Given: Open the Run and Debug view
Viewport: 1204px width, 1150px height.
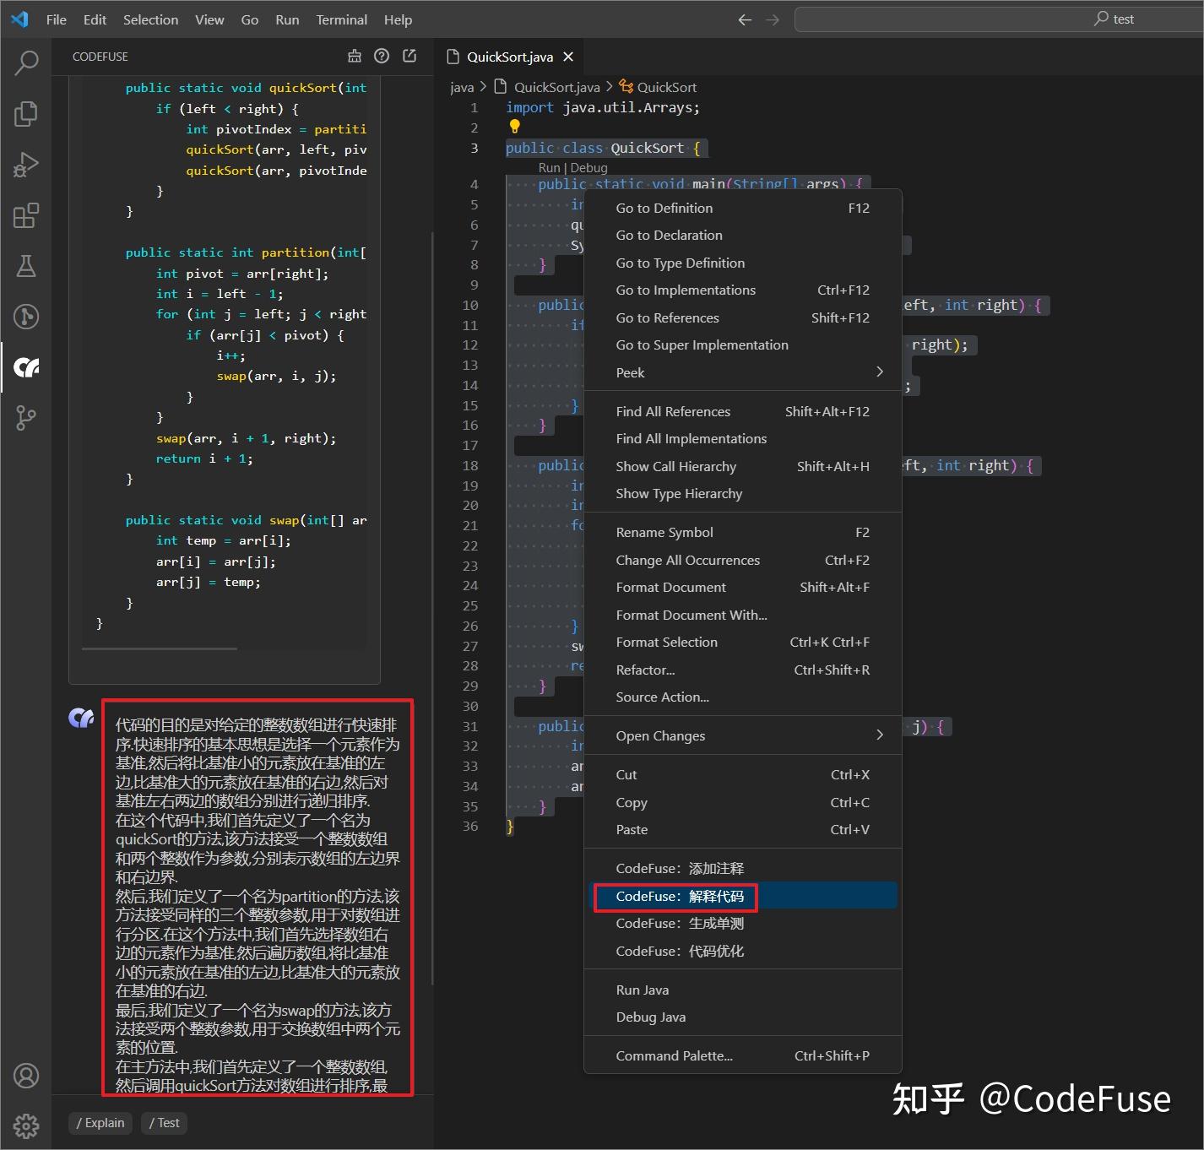Looking at the screenshot, I should (x=26, y=165).
